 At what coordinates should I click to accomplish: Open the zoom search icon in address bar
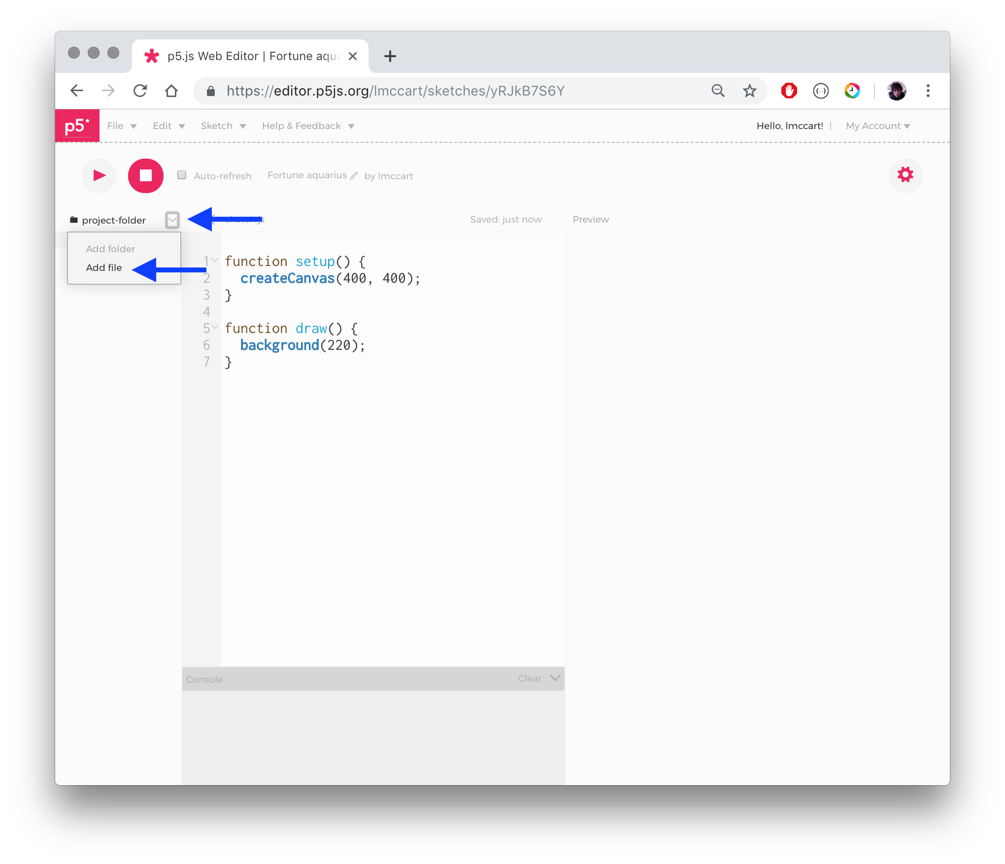718,91
